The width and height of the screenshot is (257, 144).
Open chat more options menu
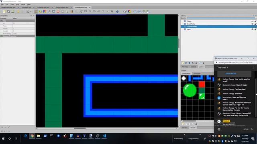coord(253,68)
